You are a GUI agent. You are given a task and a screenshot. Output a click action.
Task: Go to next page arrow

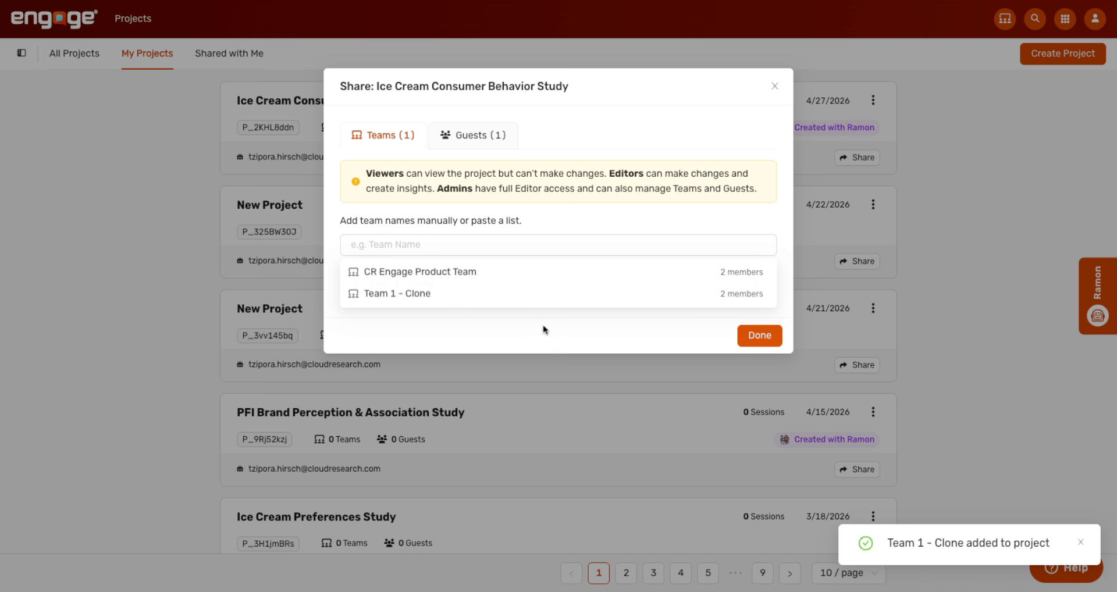point(790,573)
